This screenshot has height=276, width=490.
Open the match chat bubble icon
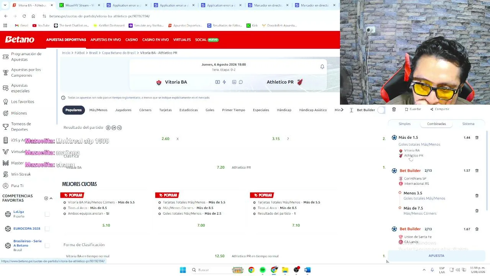[x=241, y=82]
